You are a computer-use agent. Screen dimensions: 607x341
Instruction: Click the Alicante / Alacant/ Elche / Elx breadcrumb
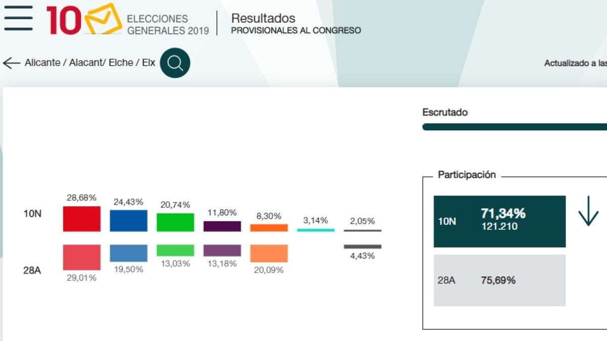point(90,63)
